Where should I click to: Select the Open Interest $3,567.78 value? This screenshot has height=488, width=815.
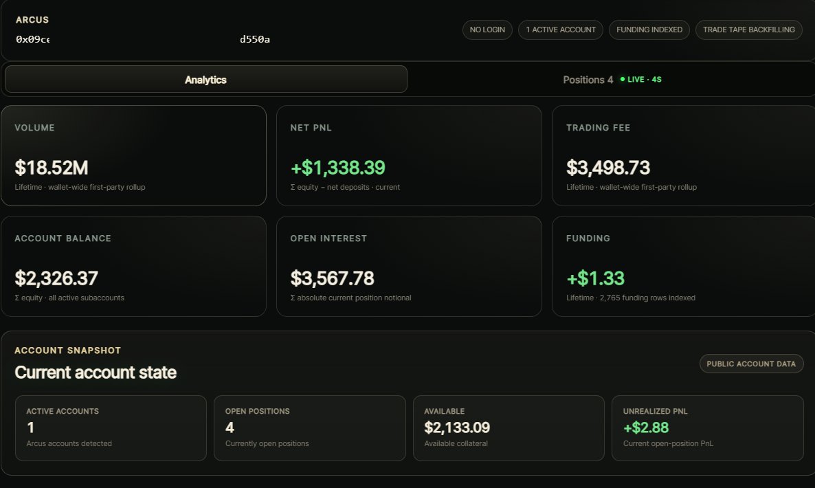[x=332, y=278]
